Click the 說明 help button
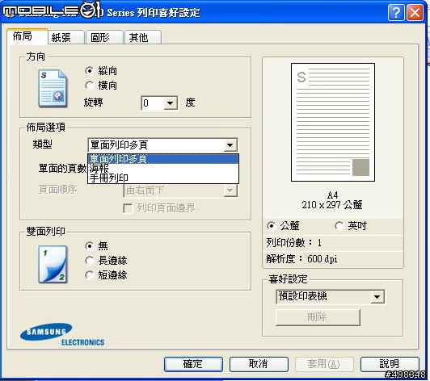The image size is (430, 381). click(x=390, y=364)
